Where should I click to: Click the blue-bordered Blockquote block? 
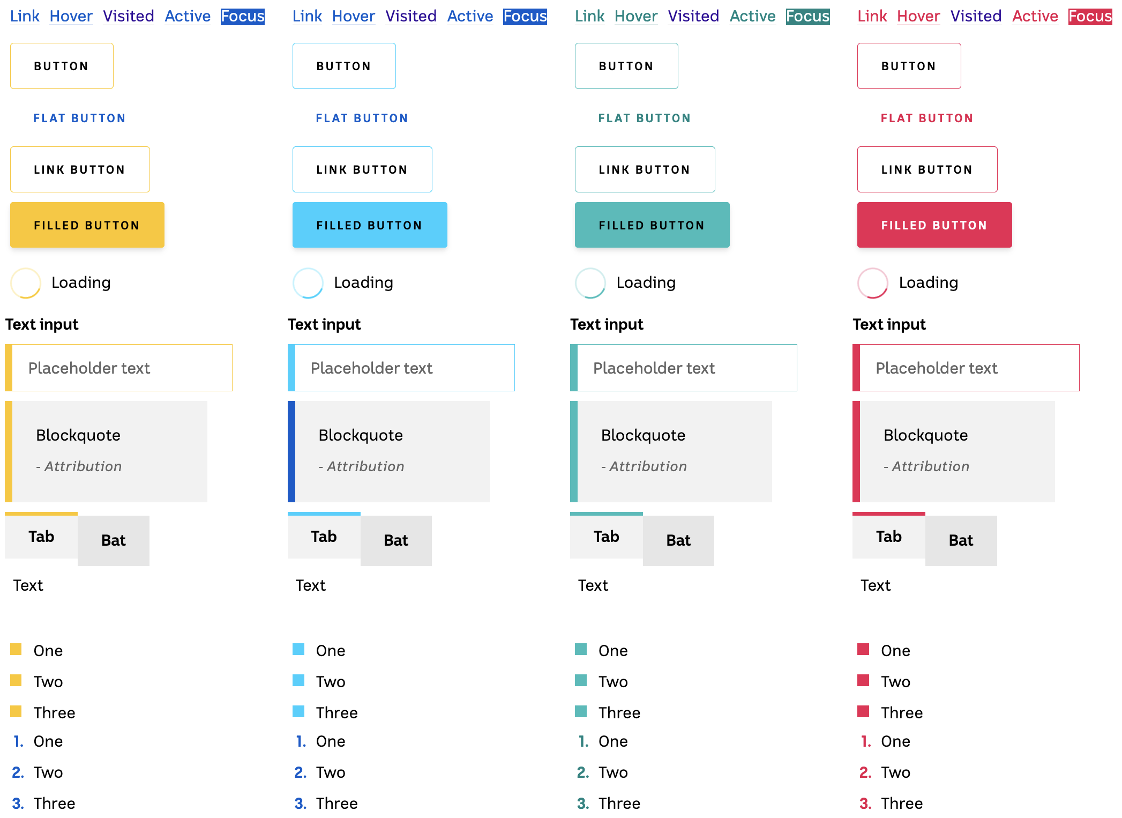coord(388,451)
